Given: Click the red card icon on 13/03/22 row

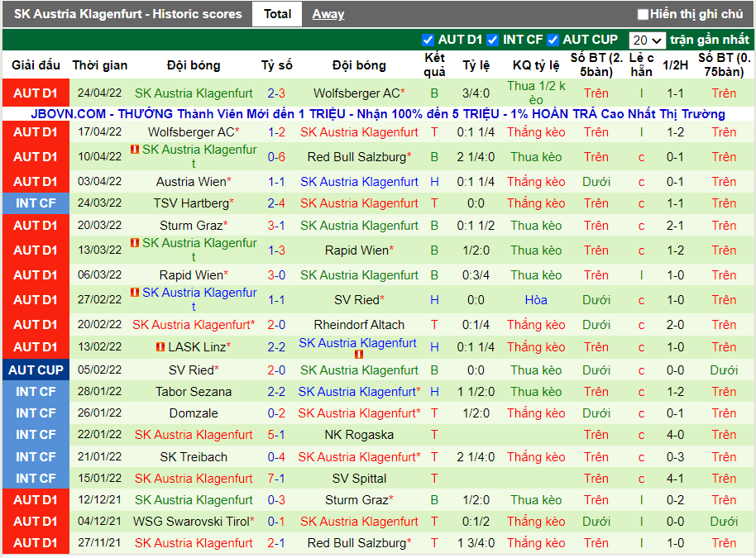Looking at the screenshot, I should click(135, 243).
